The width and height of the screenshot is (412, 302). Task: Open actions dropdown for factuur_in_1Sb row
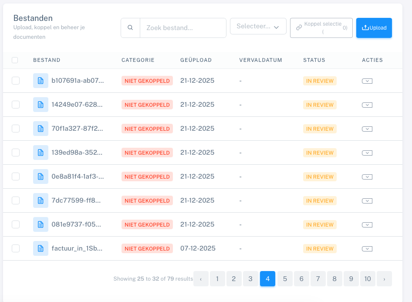(x=367, y=248)
